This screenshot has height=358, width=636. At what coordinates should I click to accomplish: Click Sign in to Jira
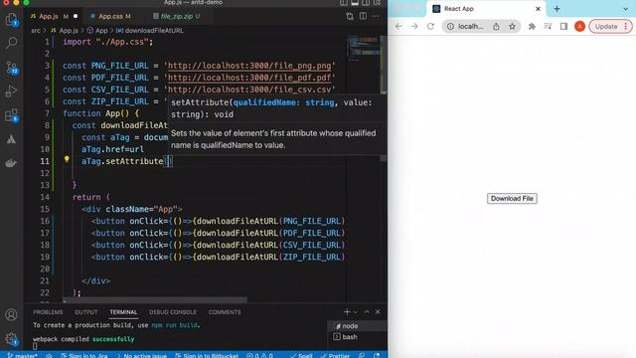click(84, 355)
